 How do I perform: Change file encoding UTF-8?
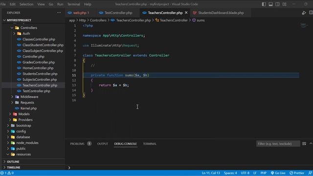[x=245, y=173]
